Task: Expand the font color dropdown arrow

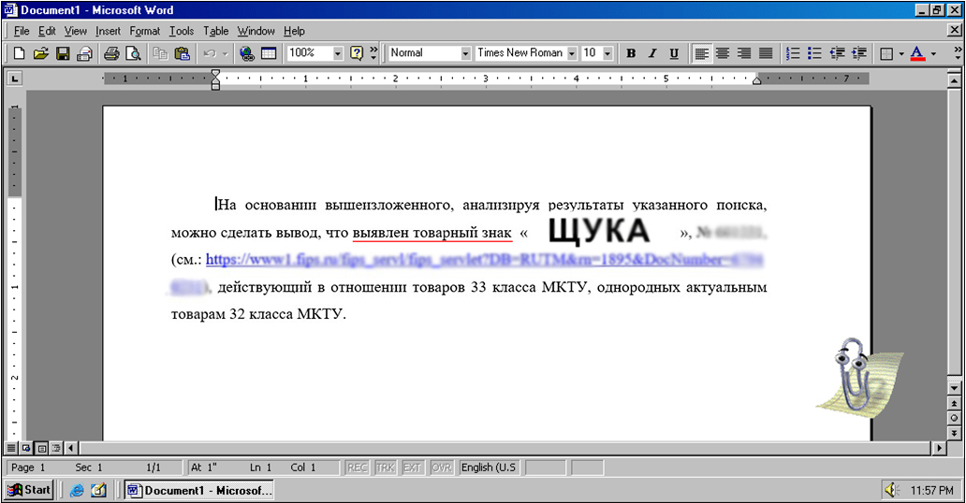Action: pos(933,53)
